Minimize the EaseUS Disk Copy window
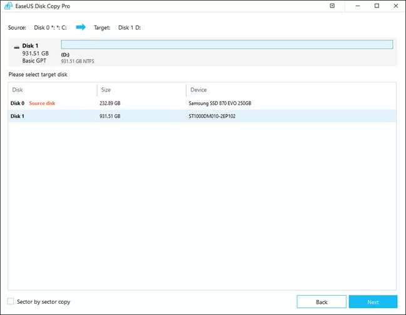The image size is (406, 315). coord(358,6)
